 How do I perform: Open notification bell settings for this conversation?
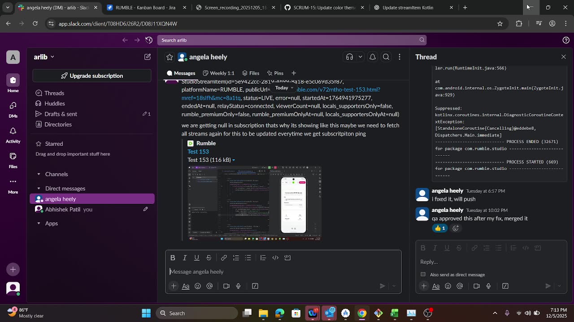[x=373, y=57]
